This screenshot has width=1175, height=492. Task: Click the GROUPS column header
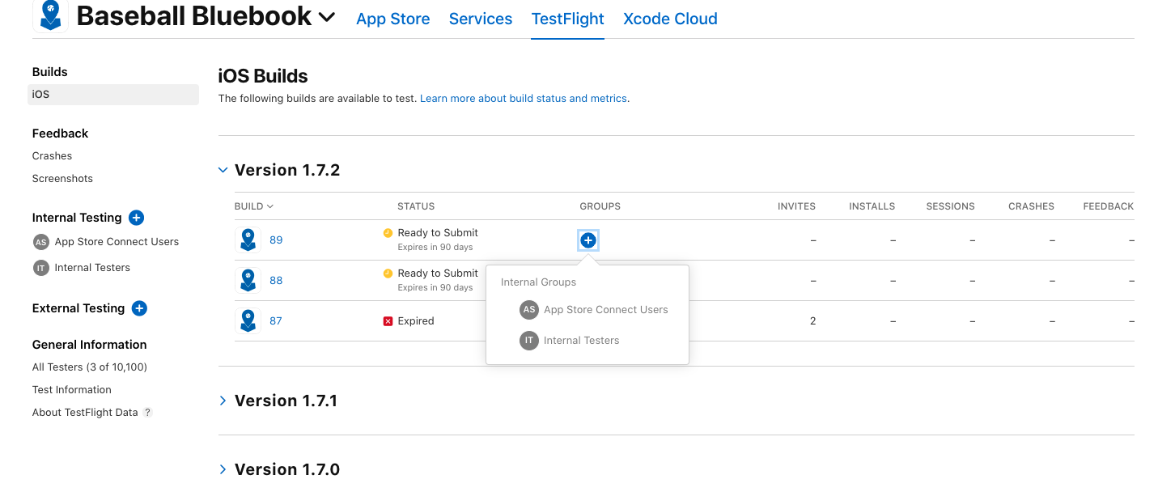[600, 206]
